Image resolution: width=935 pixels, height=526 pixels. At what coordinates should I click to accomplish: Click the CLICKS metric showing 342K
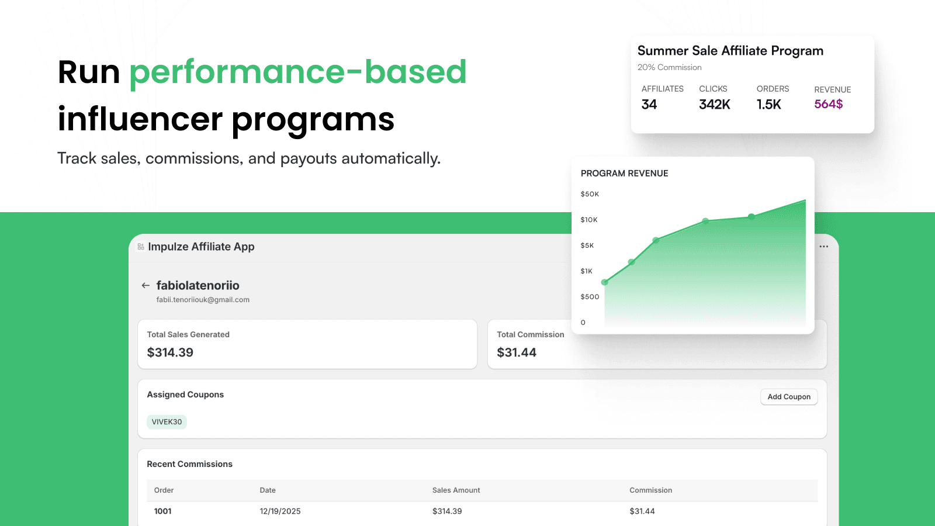pos(714,104)
